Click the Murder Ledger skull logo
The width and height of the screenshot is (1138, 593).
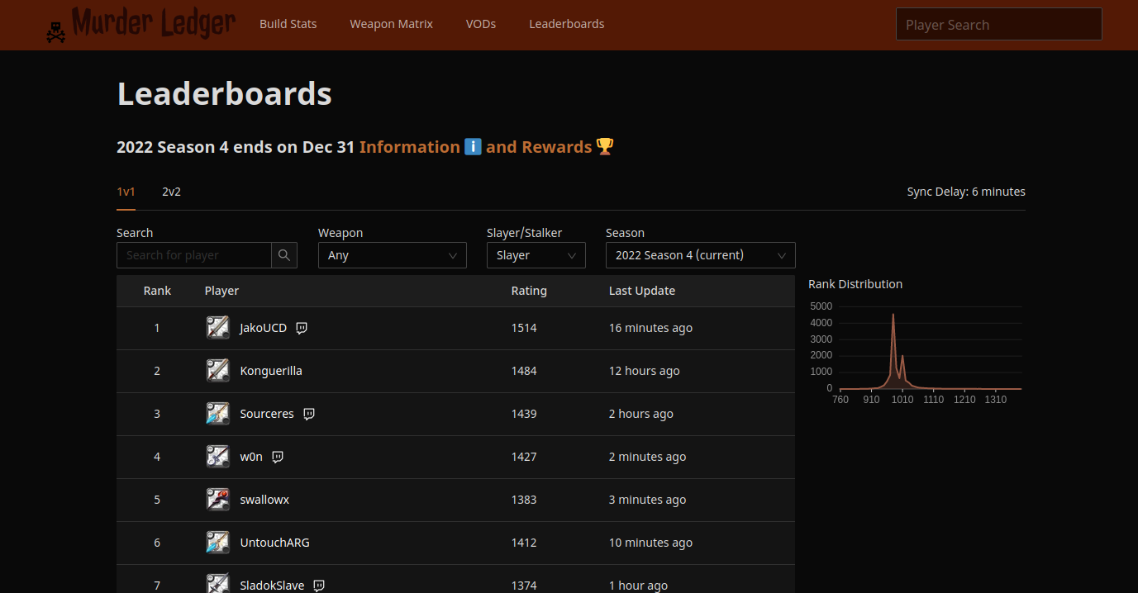56,31
